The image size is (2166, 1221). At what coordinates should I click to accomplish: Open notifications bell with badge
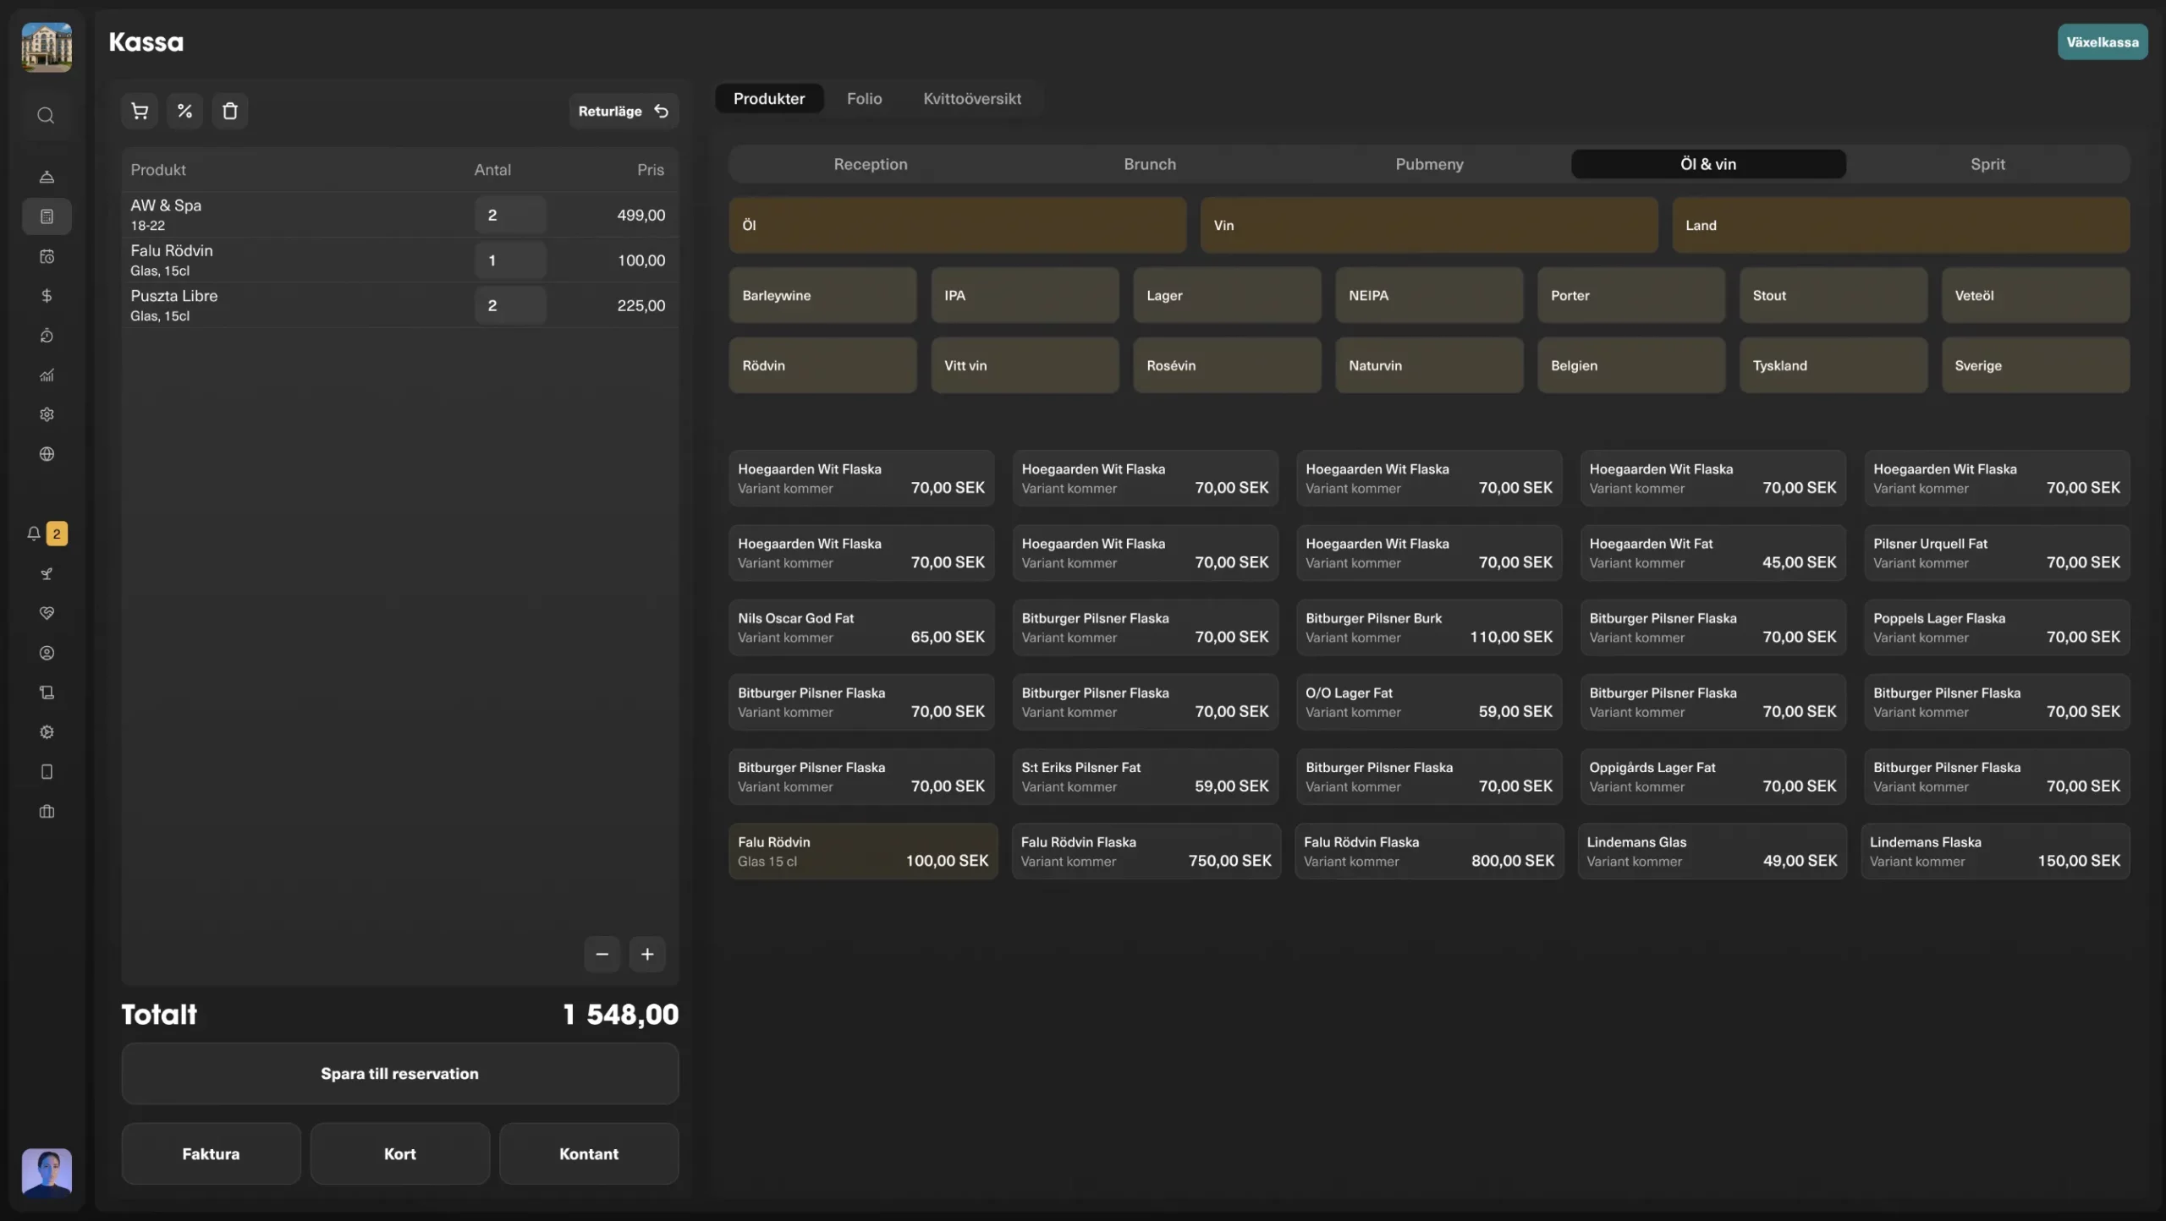(x=34, y=534)
